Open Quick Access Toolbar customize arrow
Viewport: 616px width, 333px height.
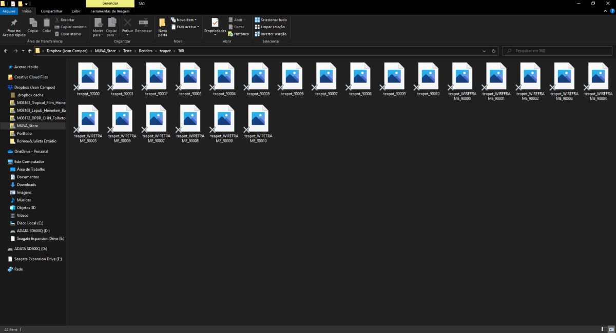[x=26, y=4]
